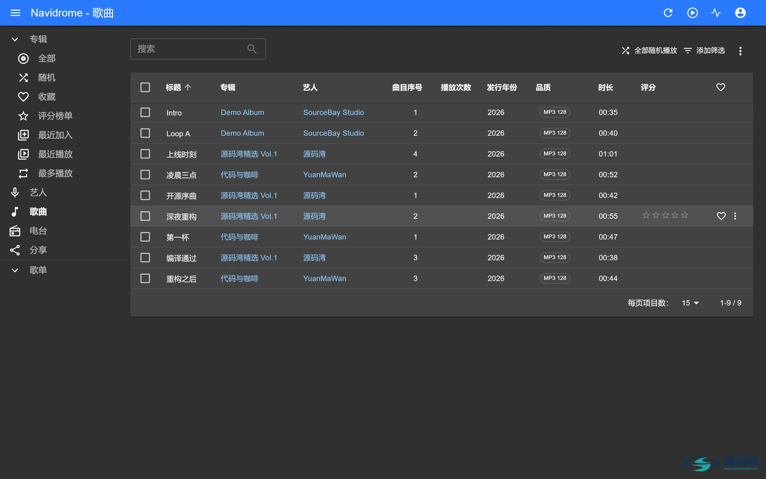The width and height of the screenshot is (766, 479).
Task: Focus the 搜索 search field
Action: [x=198, y=49]
